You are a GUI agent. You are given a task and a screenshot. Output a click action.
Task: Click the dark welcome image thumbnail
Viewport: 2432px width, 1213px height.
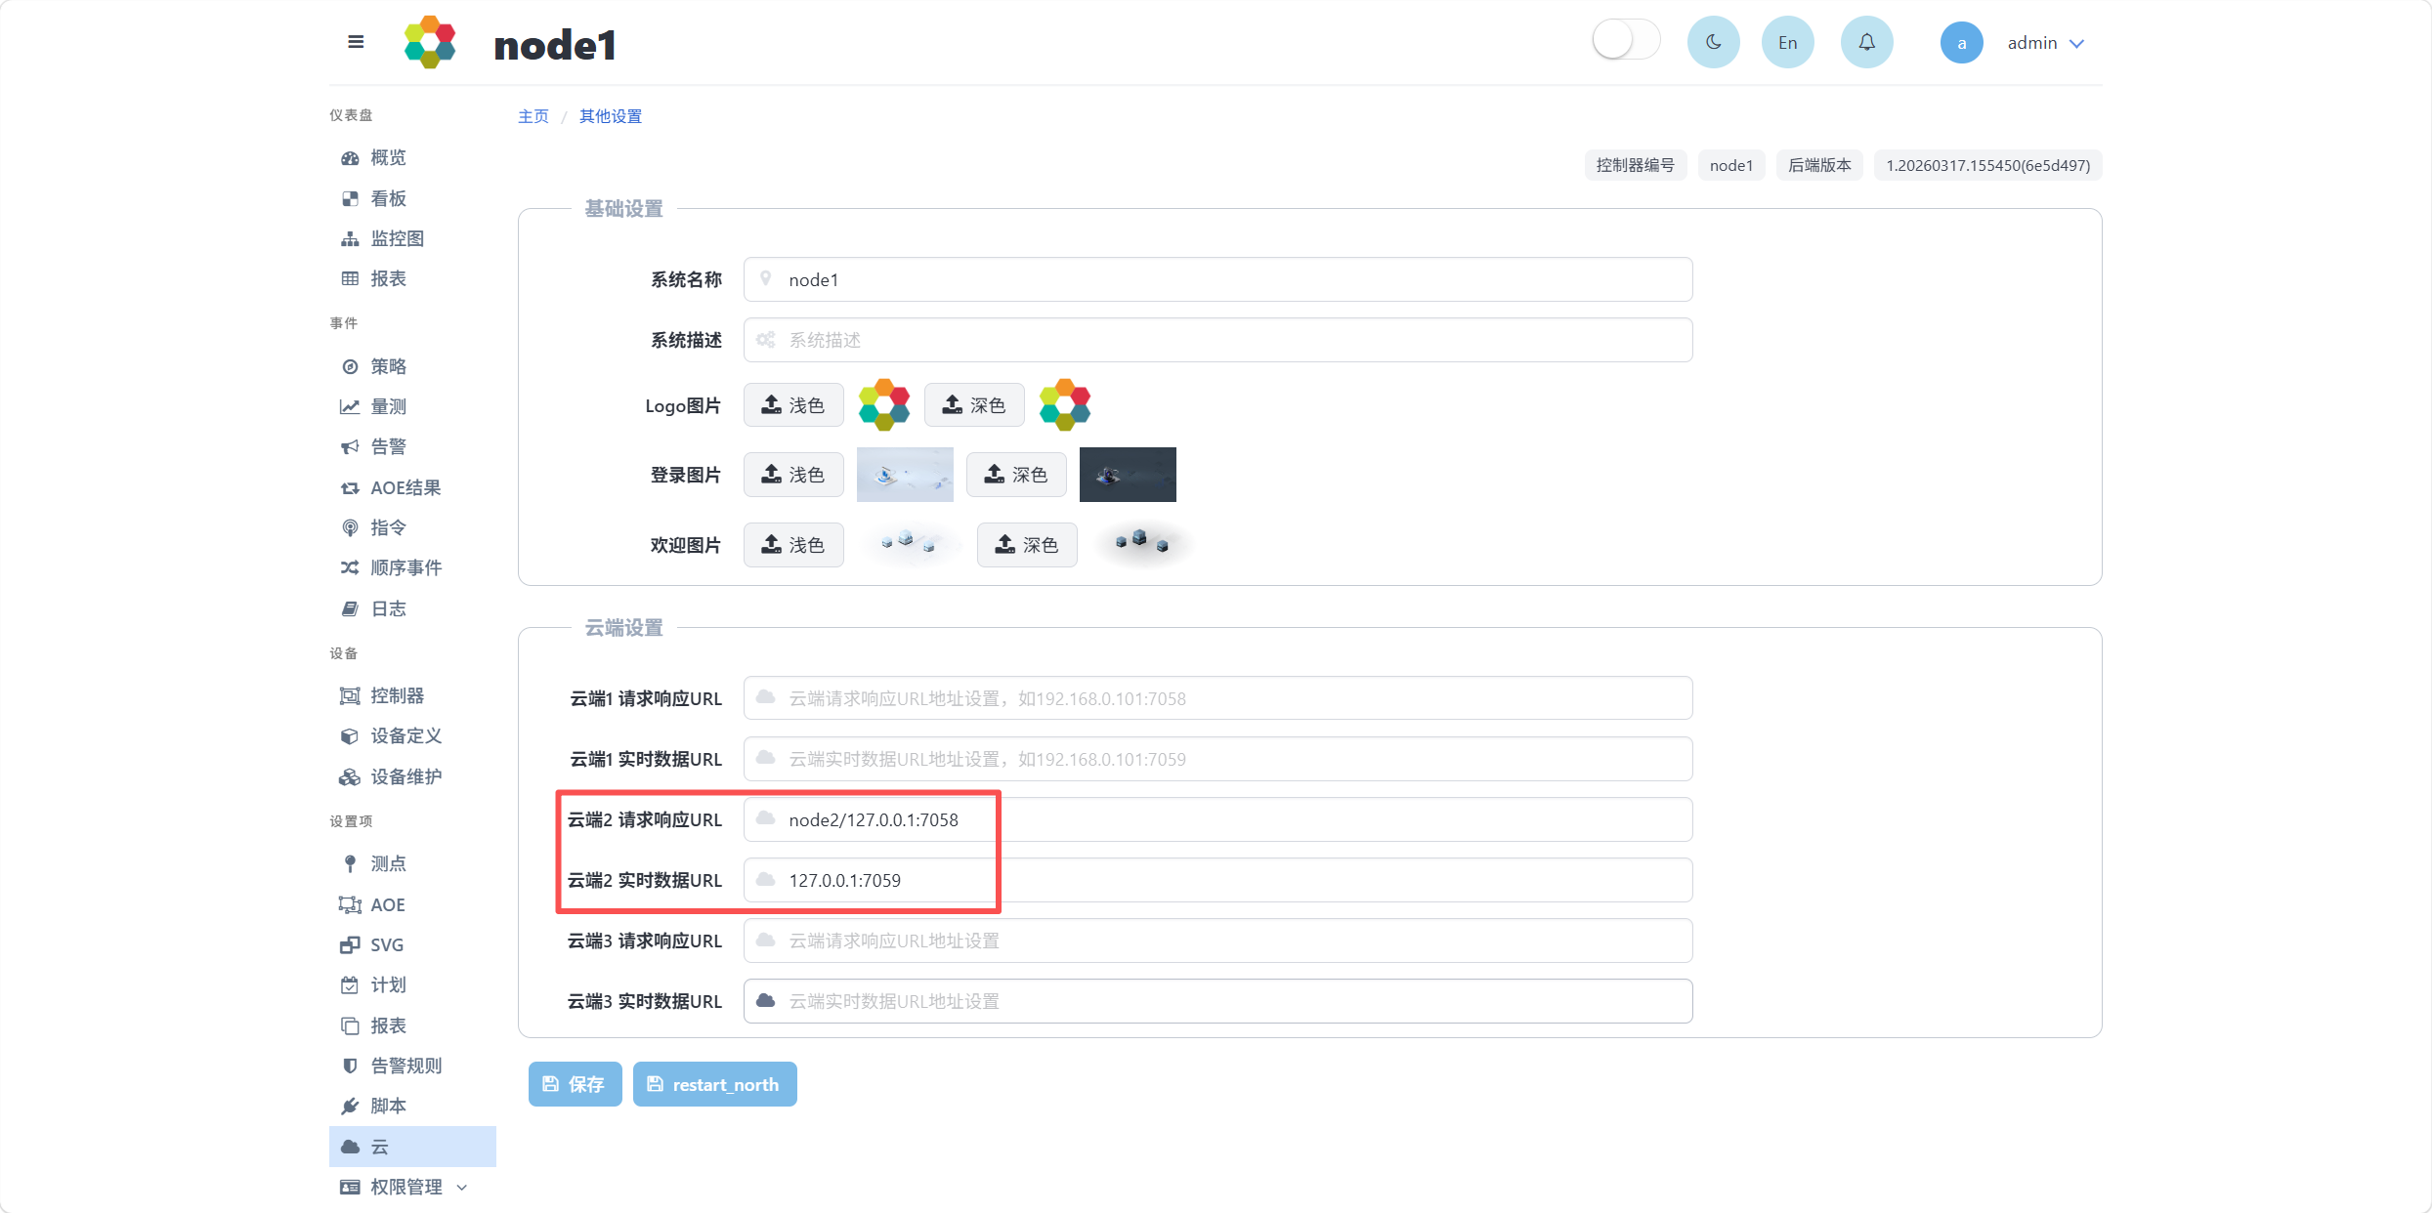click(1143, 543)
